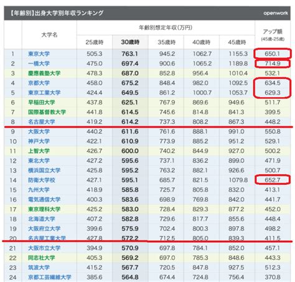Select the 399.5 アップ額 value
This screenshot has width=295, height=282.
click(x=273, y=112)
